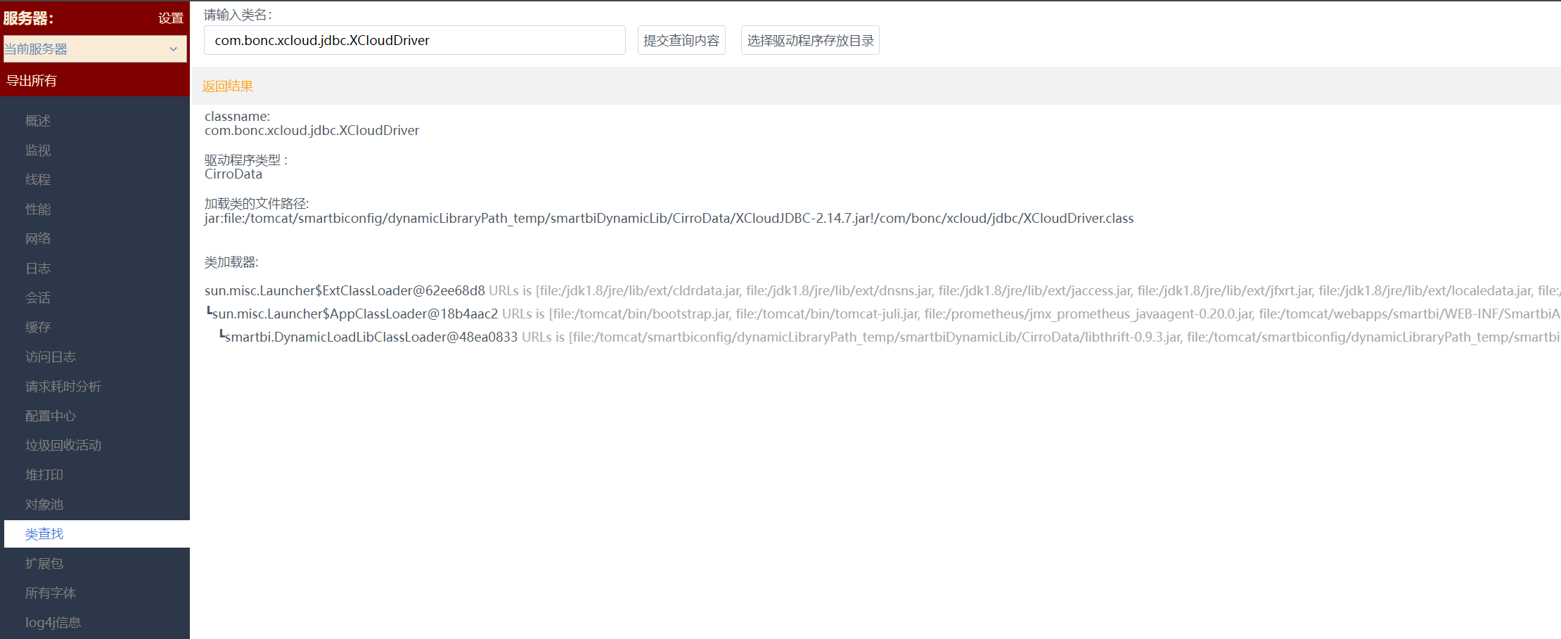Click the 加载类的文件路径 label
The height and width of the screenshot is (639, 1561).
[257, 204]
